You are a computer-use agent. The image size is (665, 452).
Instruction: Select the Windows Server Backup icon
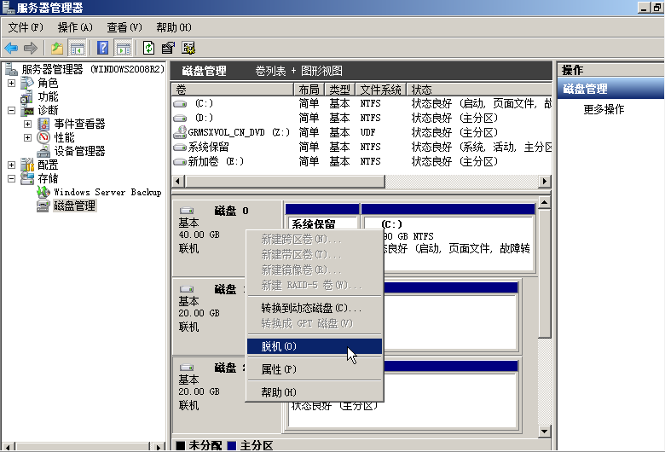click(43, 192)
